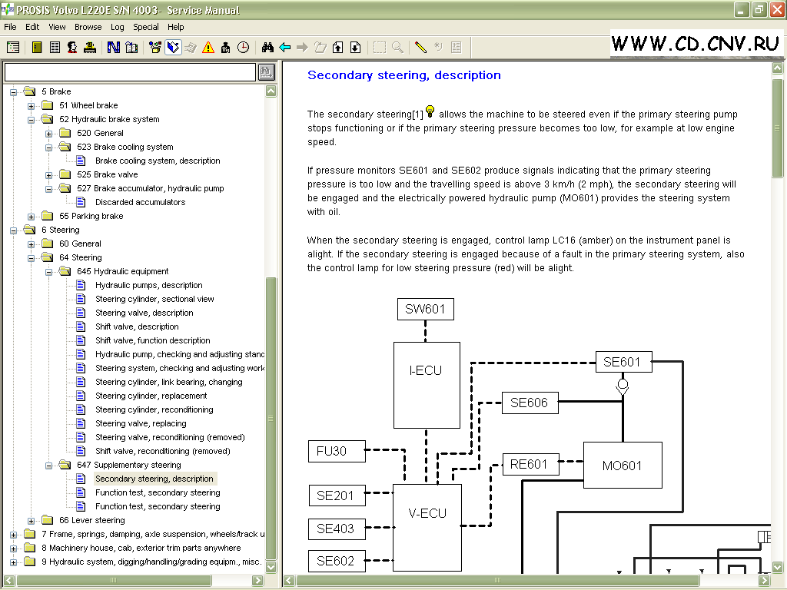Click the colored shapes box toolbar icon

(x=155, y=48)
